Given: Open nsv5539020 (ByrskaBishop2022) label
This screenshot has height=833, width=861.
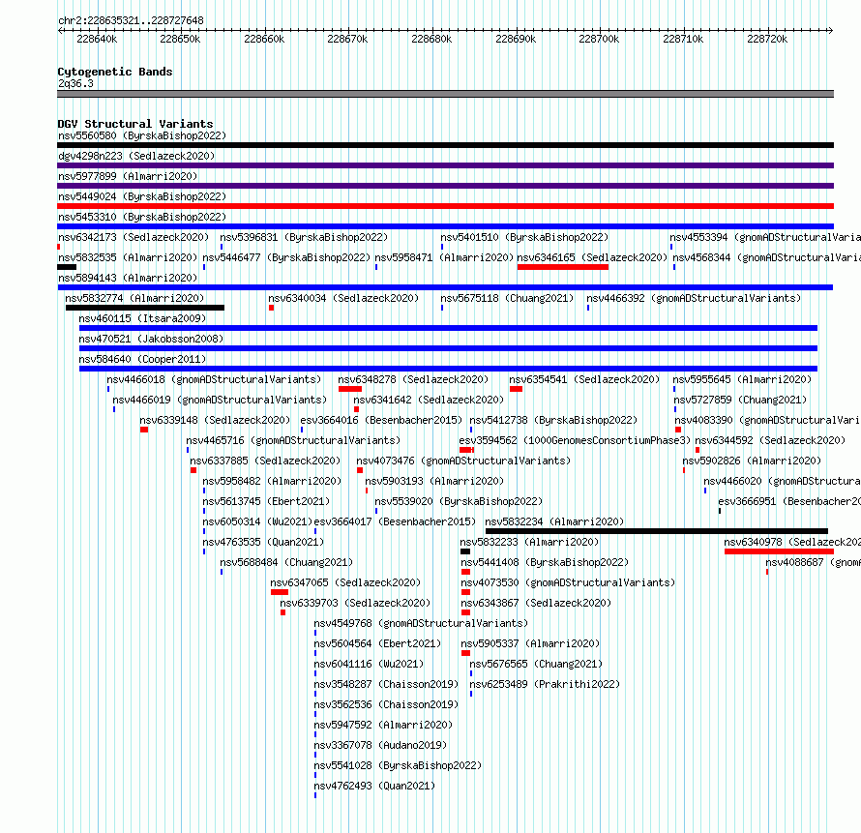Looking at the screenshot, I should pyautogui.click(x=459, y=501).
